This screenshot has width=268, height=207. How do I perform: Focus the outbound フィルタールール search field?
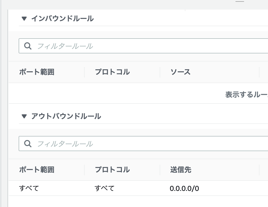coord(143,144)
